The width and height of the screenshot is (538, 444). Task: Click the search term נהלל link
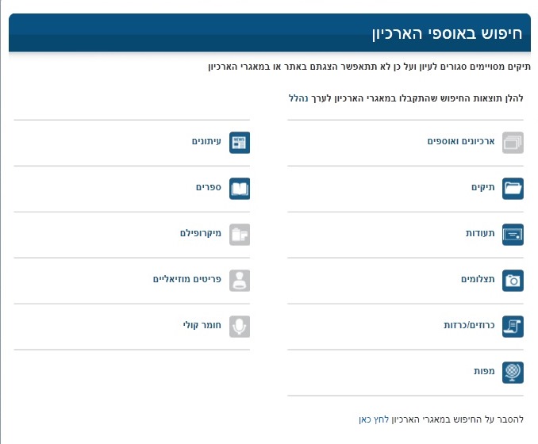(298, 98)
